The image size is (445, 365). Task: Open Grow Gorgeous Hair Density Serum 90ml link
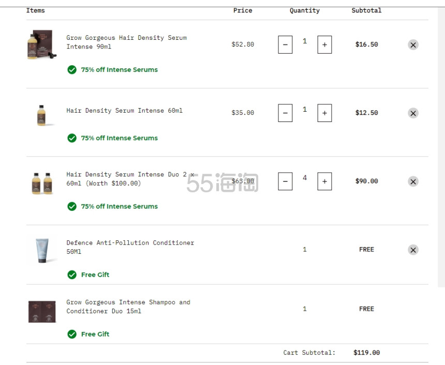tap(127, 42)
